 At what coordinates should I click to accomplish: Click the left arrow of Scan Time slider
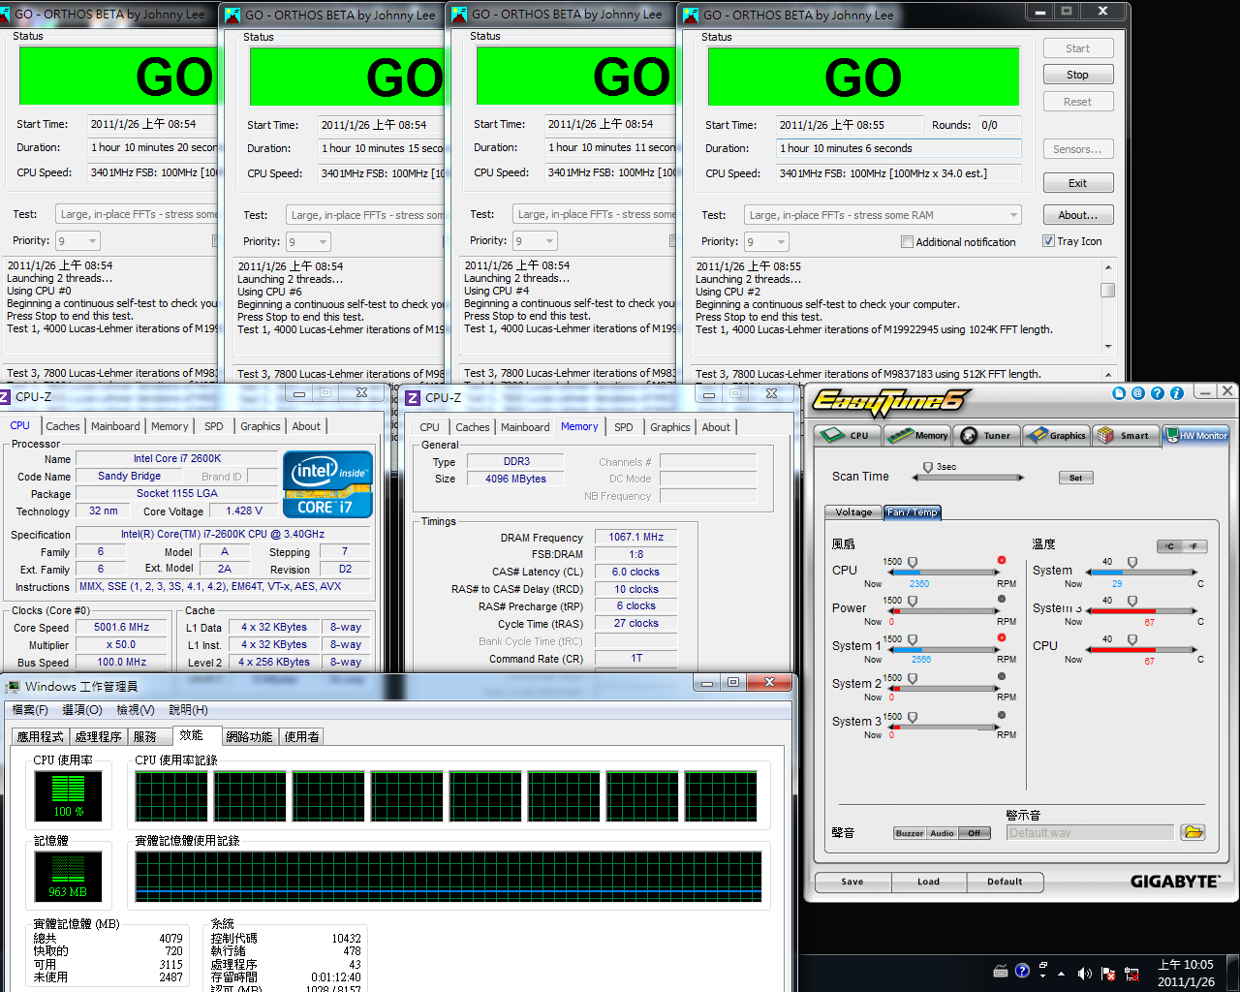click(915, 478)
